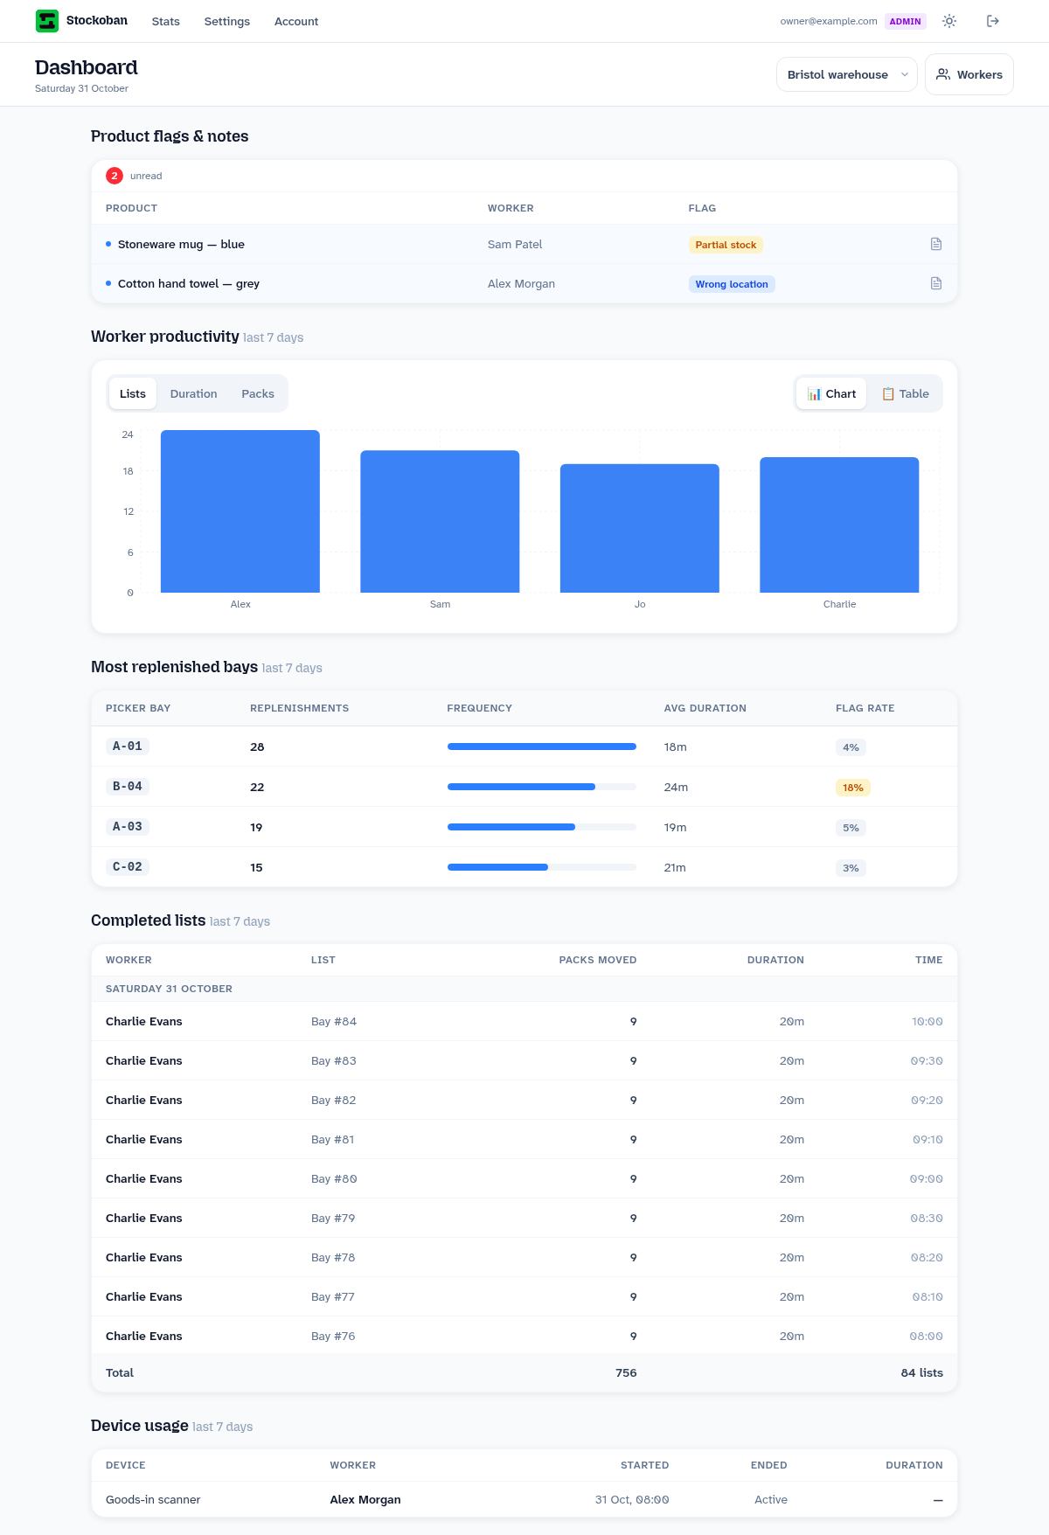Click the C-02 bay tag
This screenshot has width=1049, height=1535.
128,866
